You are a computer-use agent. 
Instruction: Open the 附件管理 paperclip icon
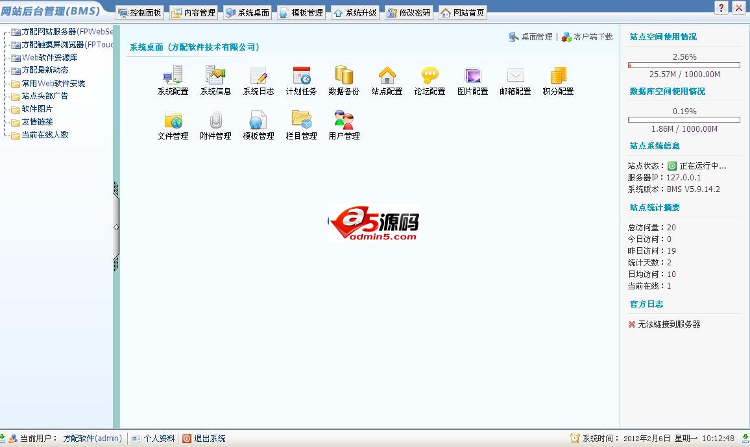pos(215,125)
